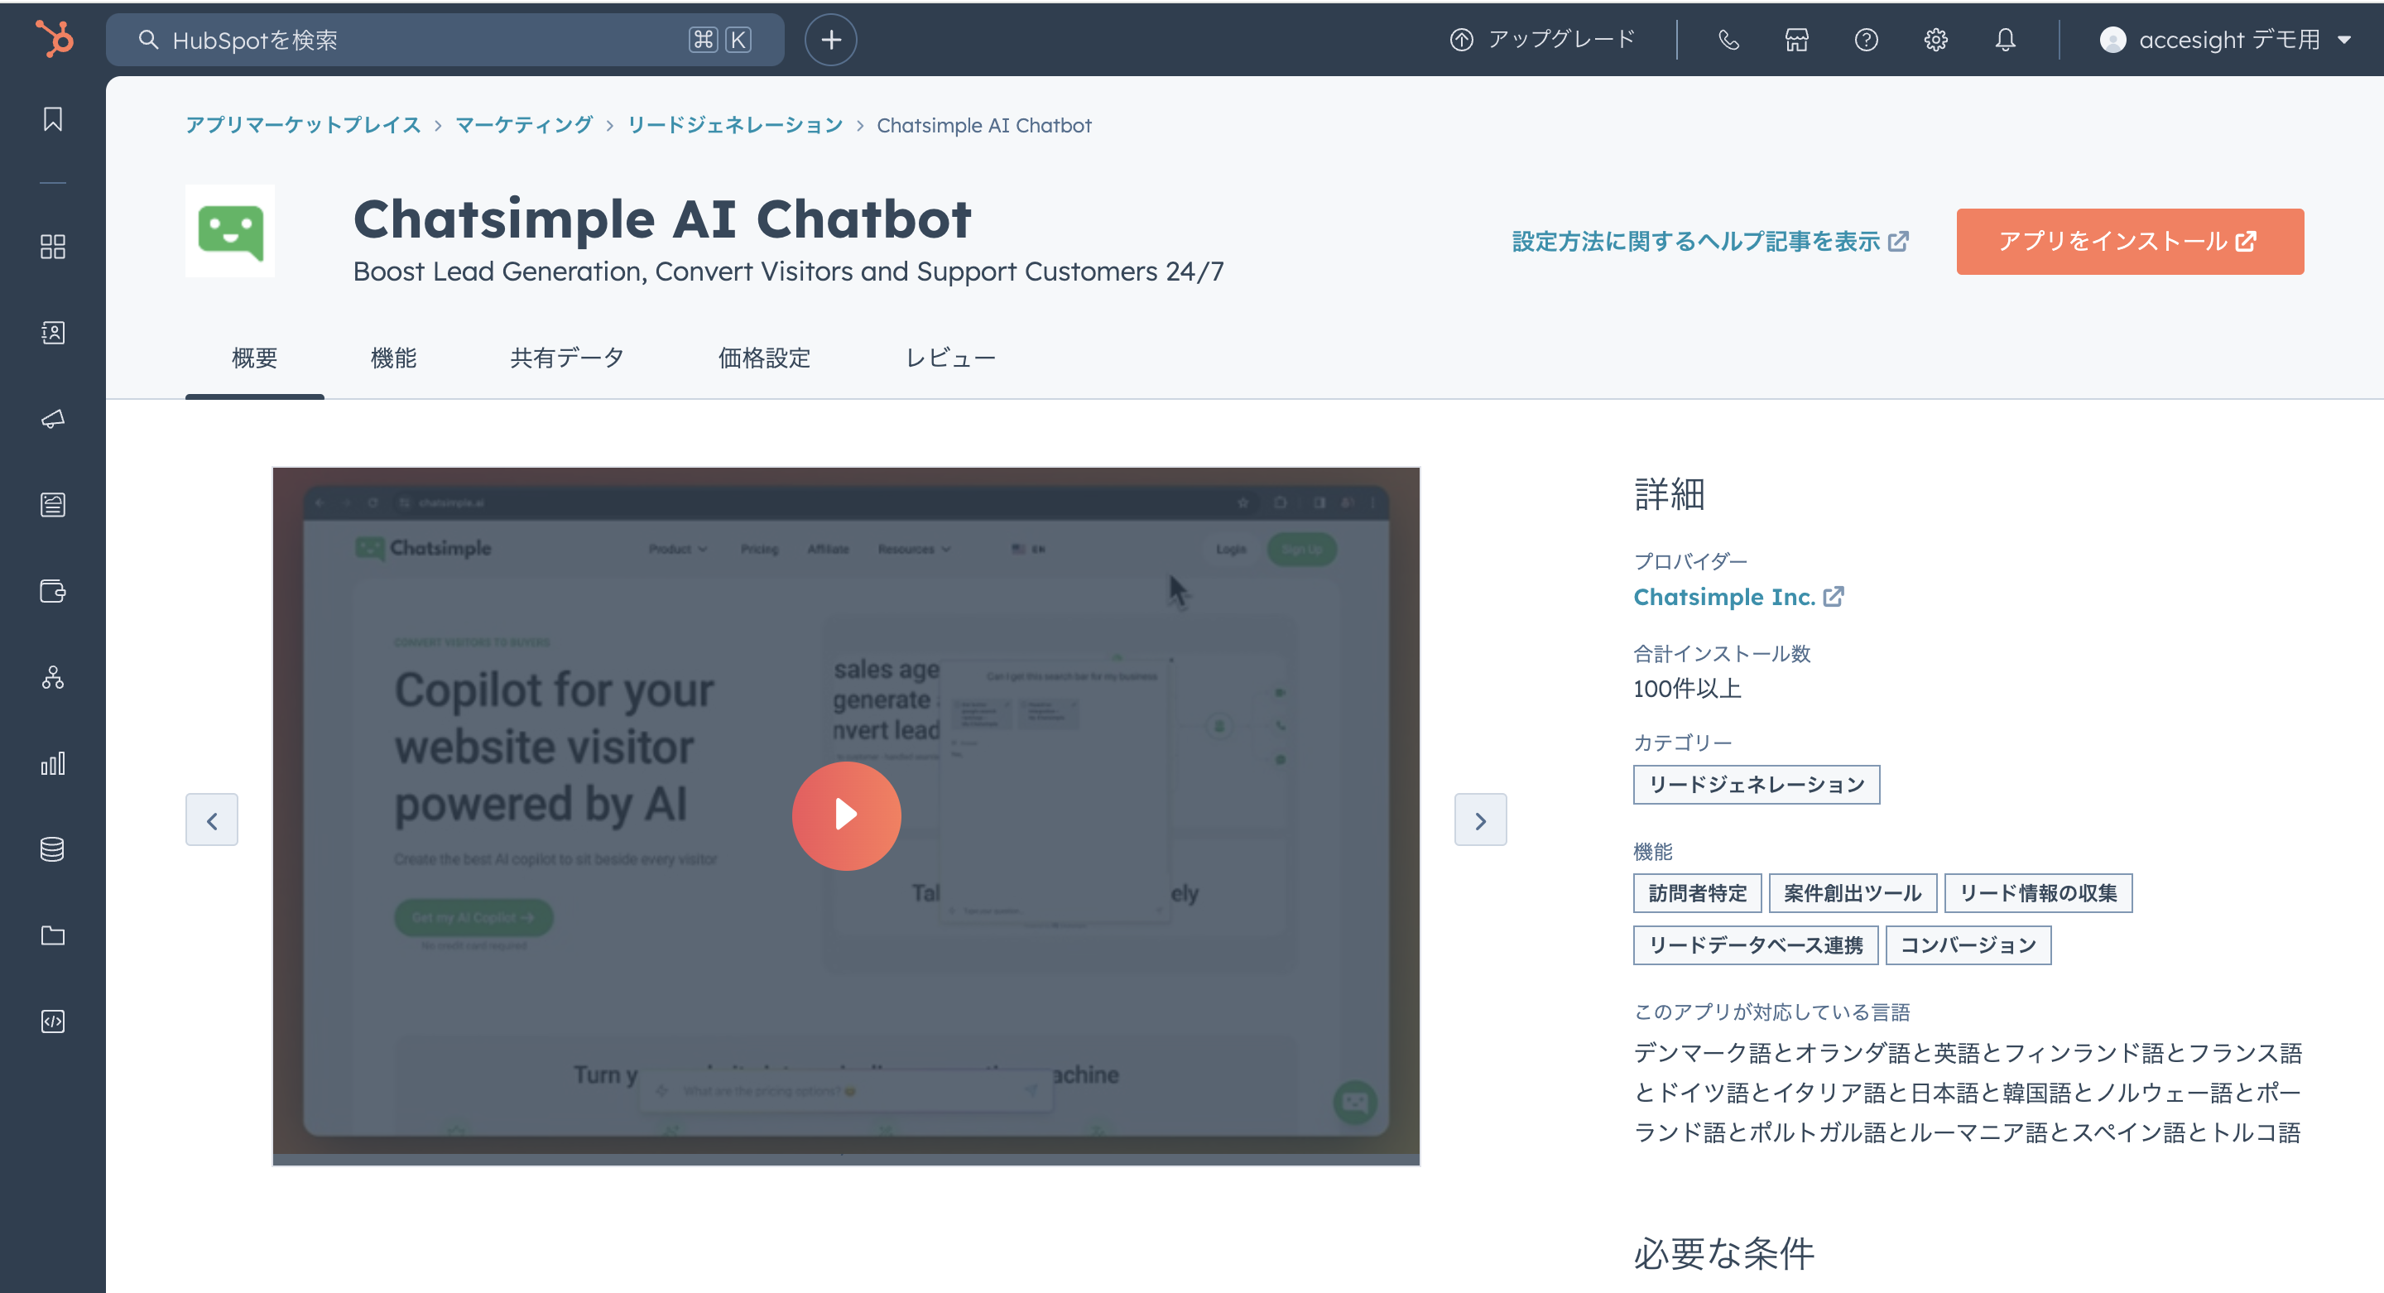Select the 概要 tab

(254, 358)
